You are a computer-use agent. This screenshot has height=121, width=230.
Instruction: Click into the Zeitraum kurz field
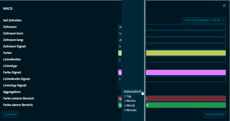[186, 34]
